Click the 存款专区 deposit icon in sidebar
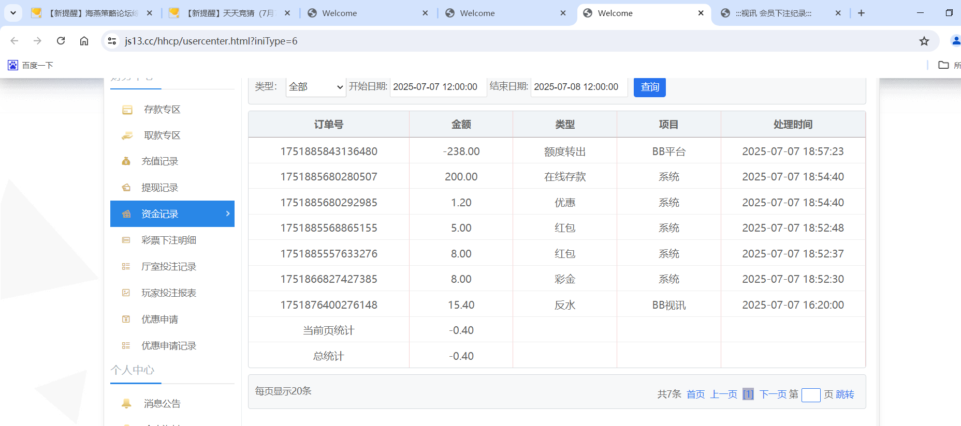Image resolution: width=961 pixels, height=426 pixels. pyautogui.click(x=127, y=110)
